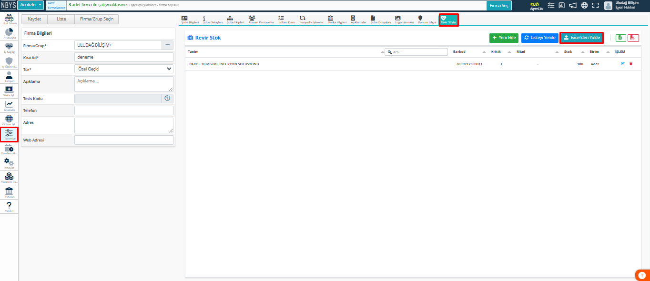Viewport: 650px width, 281px height.
Task: Sort by Miad column arrow
Action: 557,51
